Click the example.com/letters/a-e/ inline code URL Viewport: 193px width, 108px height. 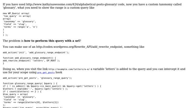[x=69, y=69]
